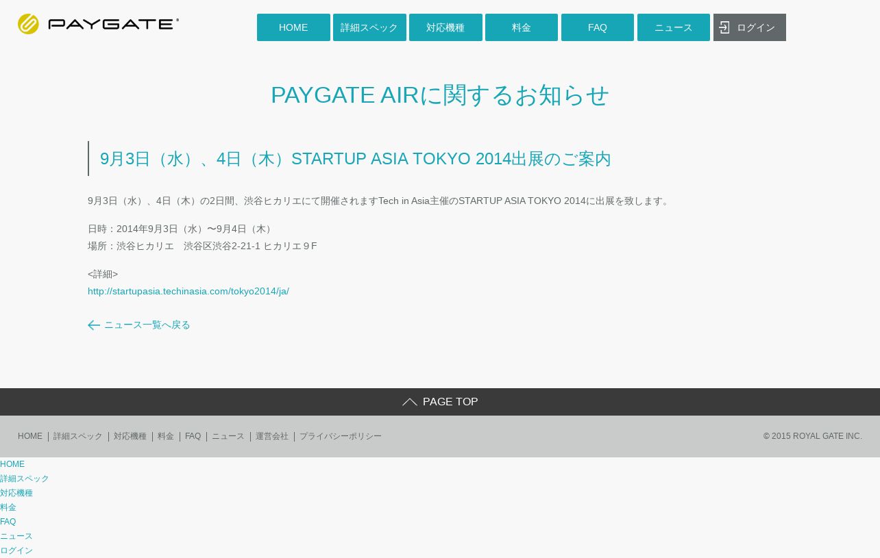Open プライバシーポリシー in the footer
This screenshot has width=880, height=558.
[x=341, y=436]
